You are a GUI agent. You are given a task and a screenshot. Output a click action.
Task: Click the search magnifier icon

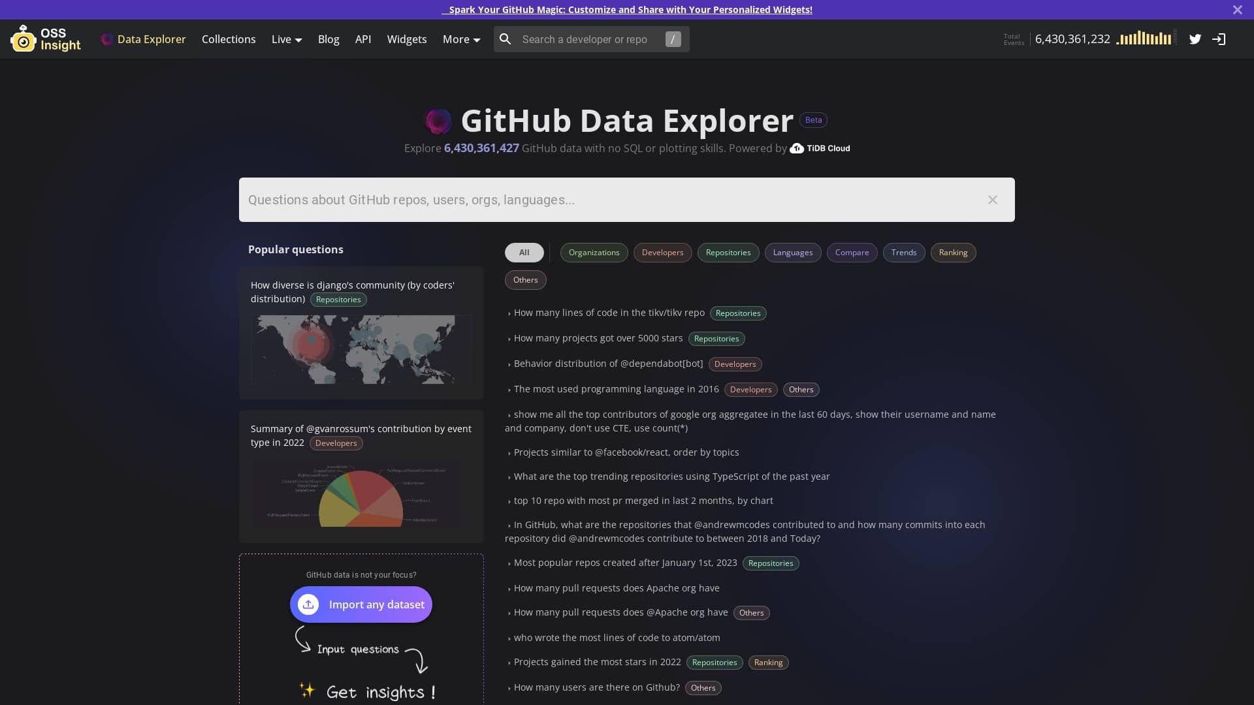point(506,39)
